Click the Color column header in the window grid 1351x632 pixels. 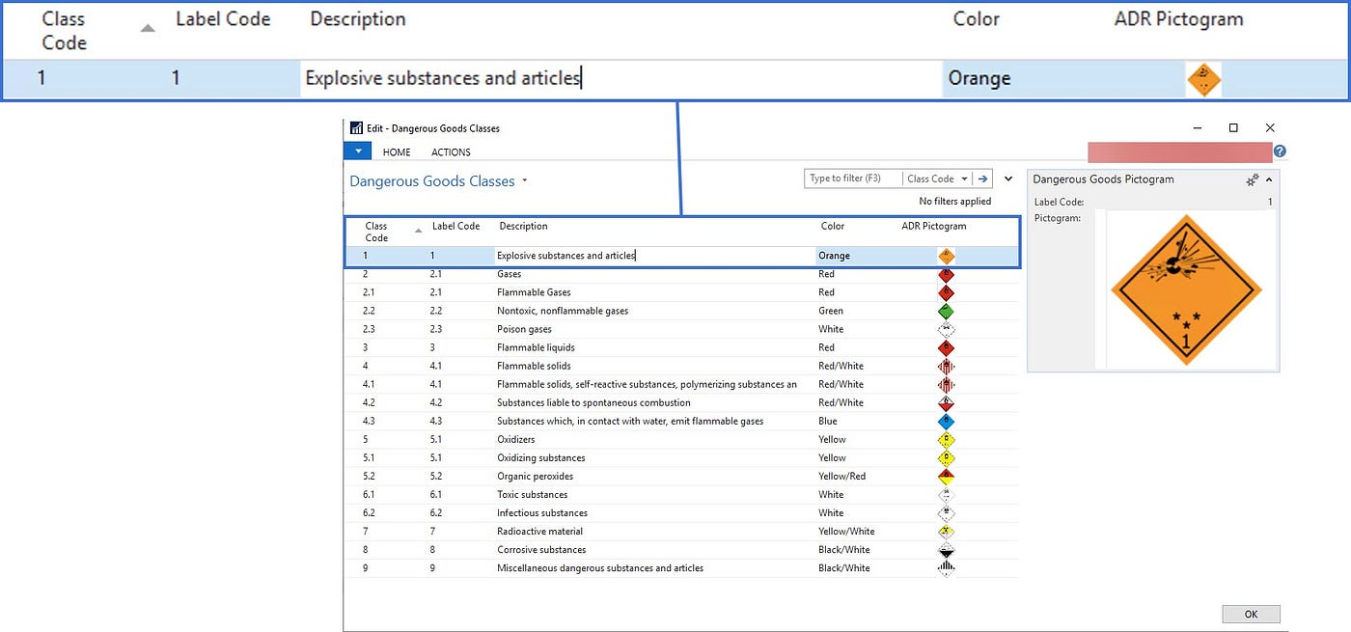(832, 226)
